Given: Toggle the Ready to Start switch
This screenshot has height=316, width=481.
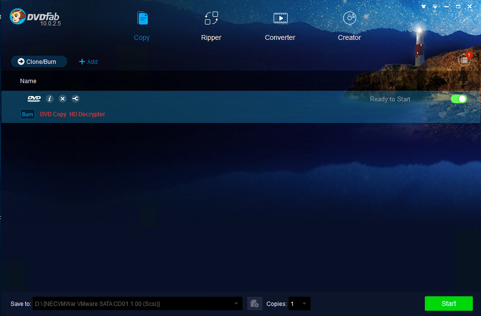Looking at the screenshot, I should (x=458, y=99).
